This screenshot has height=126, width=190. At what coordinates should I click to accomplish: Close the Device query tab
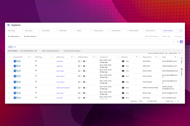click(91, 31)
